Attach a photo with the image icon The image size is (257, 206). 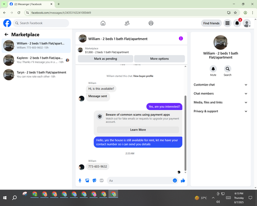click(x=87, y=180)
